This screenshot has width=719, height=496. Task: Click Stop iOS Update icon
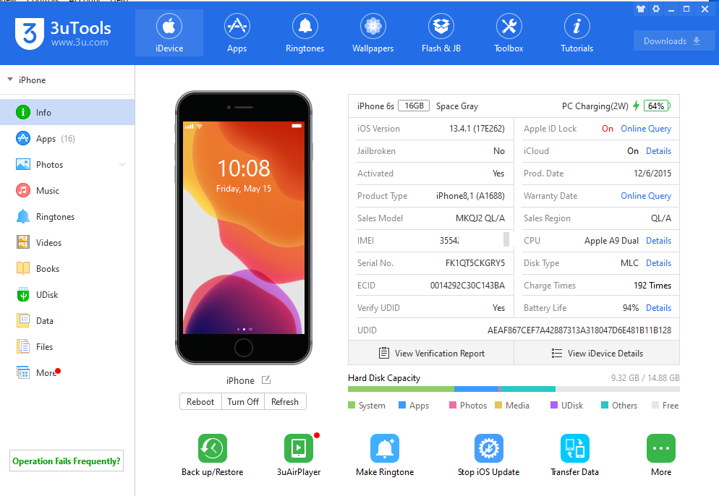point(489,448)
